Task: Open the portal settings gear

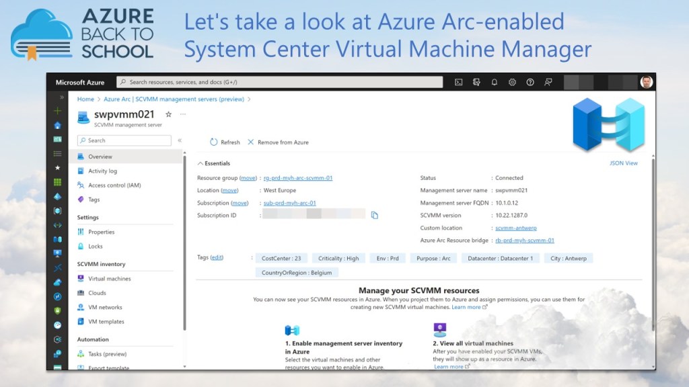Action: coord(512,82)
